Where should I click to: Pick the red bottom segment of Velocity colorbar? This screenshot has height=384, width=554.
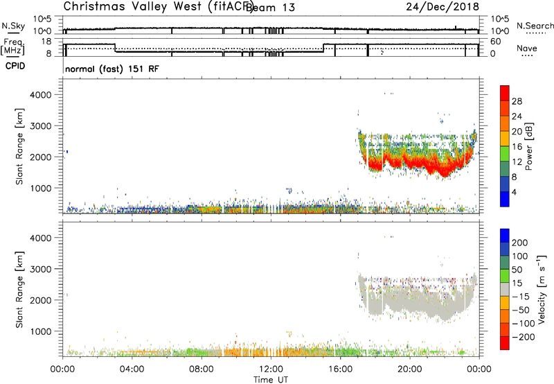505,343
